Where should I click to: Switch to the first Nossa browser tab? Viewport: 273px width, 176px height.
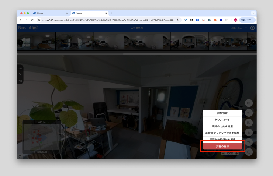click(51, 13)
